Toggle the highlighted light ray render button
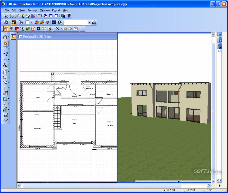 [x=13, y=22]
